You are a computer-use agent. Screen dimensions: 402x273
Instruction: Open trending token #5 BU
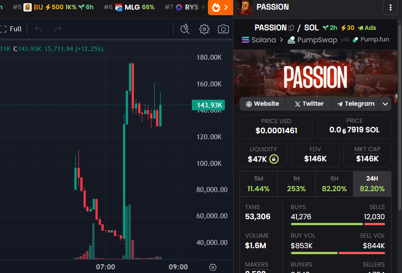[53, 7]
